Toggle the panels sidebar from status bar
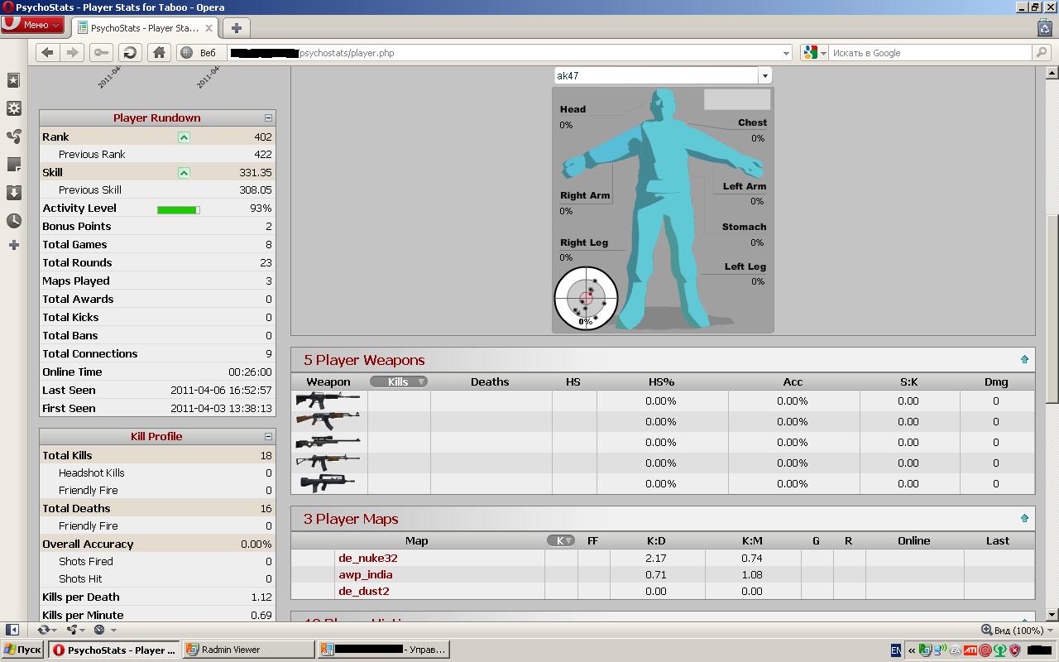Viewport: 1059px width, 662px height. (12, 630)
